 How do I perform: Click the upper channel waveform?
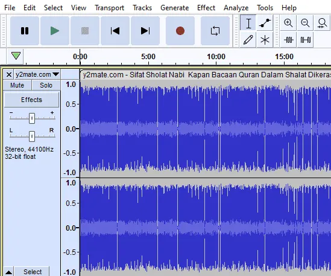(x=206, y=129)
